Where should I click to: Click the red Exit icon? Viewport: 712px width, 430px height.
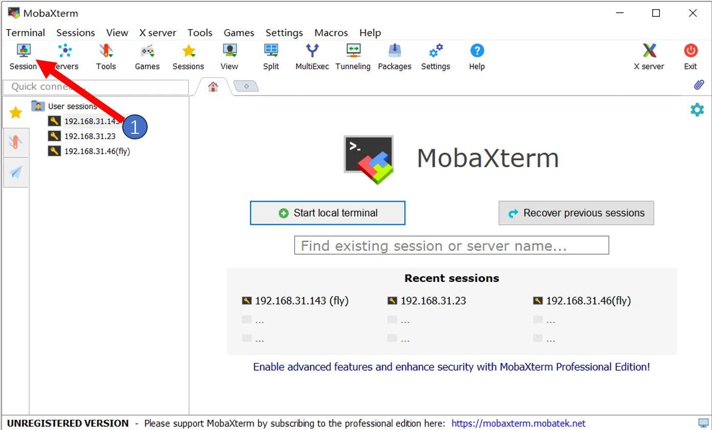(x=690, y=56)
